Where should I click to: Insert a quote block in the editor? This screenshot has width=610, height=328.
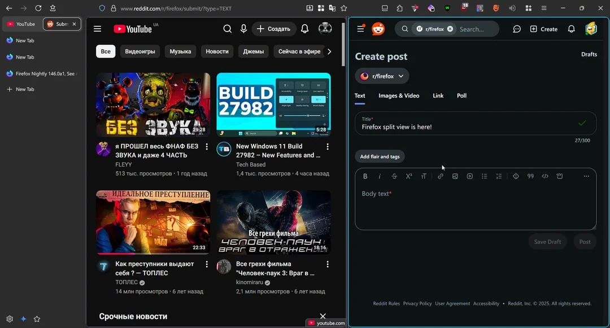pyautogui.click(x=530, y=176)
